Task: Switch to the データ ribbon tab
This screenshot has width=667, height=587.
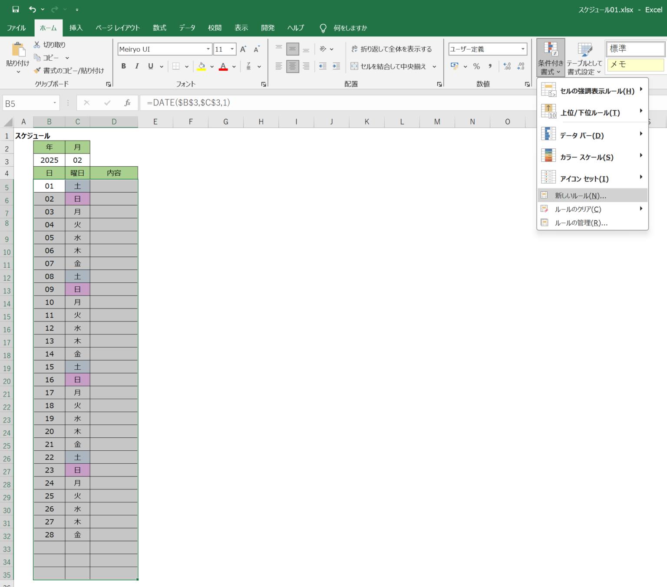Action: pyautogui.click(x=187, y=28)
